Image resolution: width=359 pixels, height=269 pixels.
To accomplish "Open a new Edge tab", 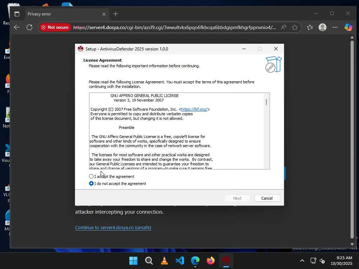I will click(x=115, y=14).
